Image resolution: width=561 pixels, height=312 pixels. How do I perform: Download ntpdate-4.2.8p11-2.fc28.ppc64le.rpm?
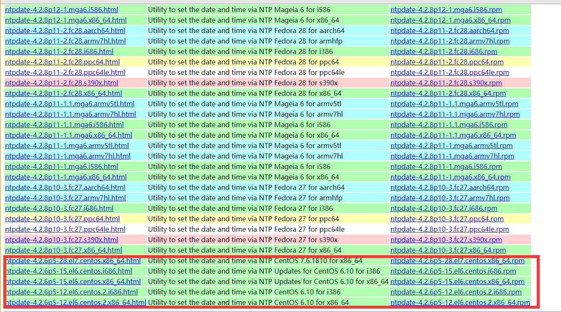tap(450, 72)
